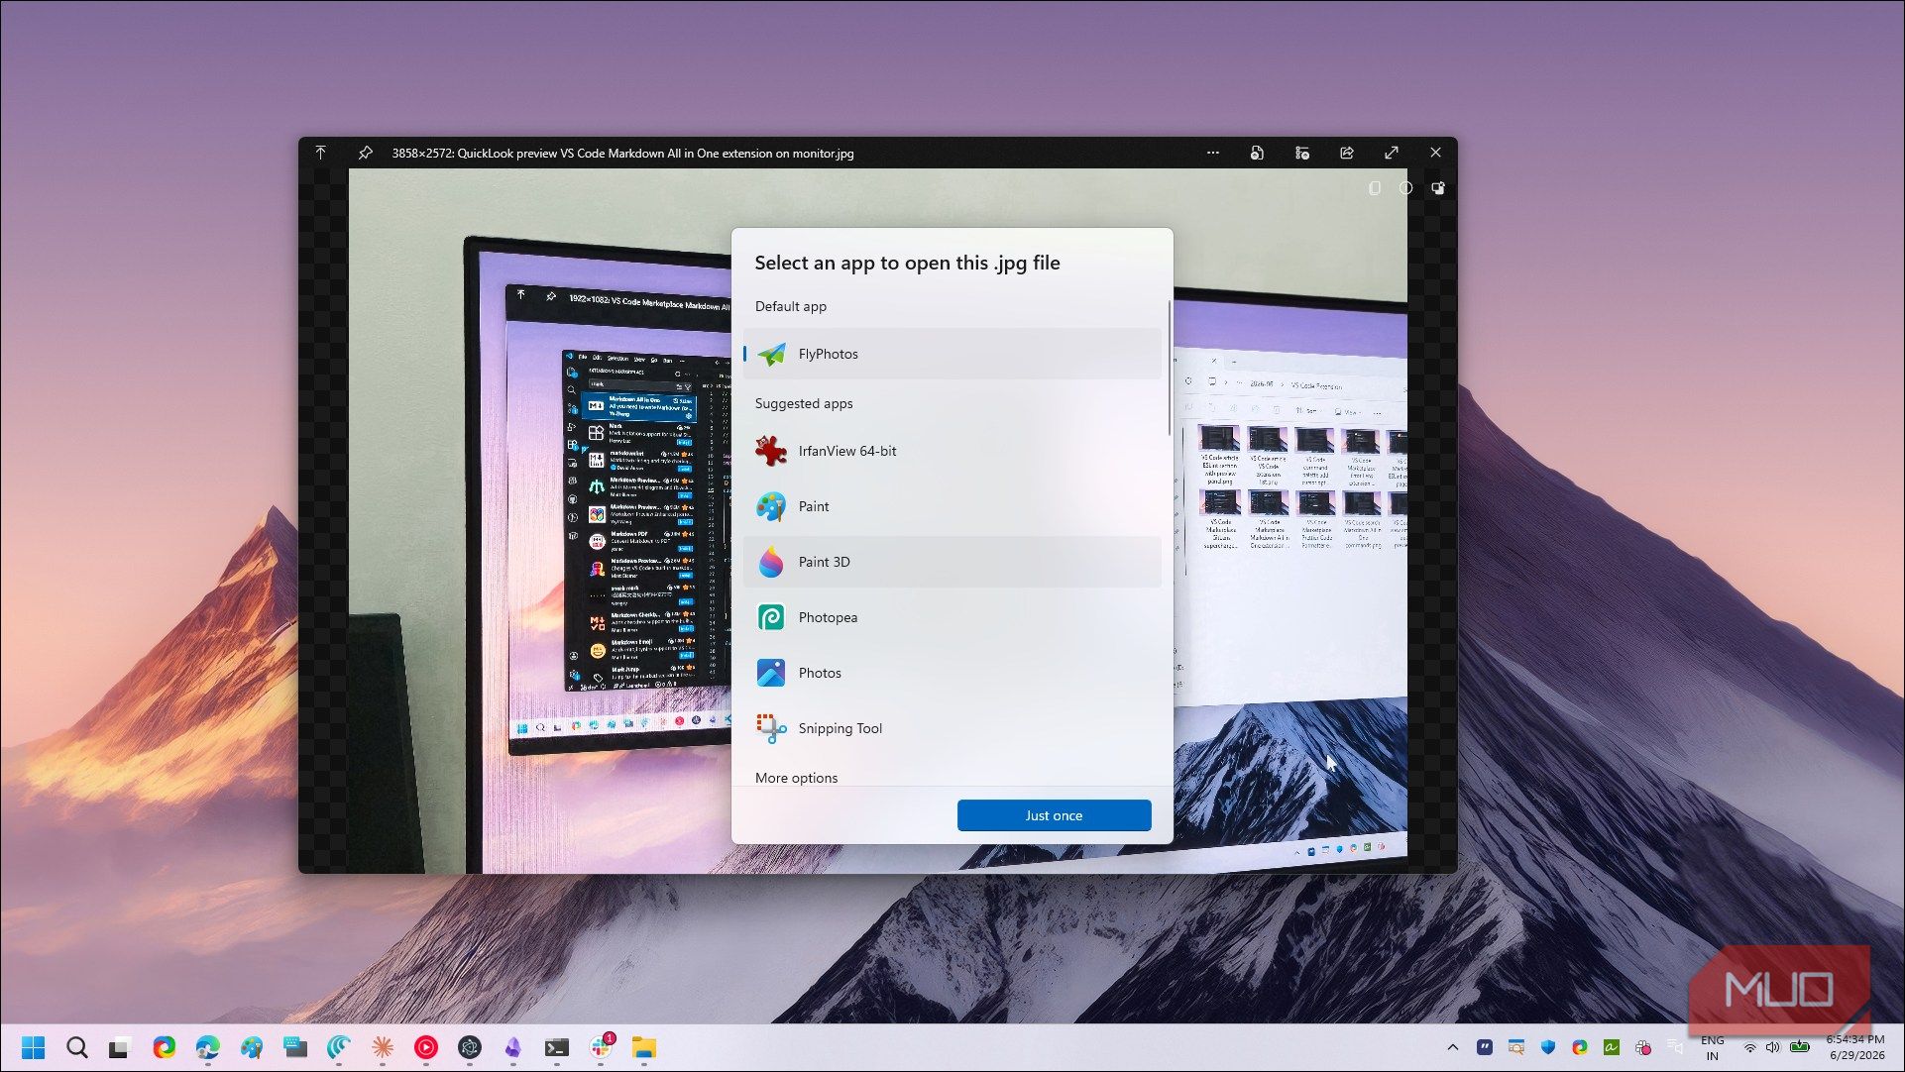The image size is (1905, 1072).
Task: Select Photopea from the app list
Action: coord(952,617)
